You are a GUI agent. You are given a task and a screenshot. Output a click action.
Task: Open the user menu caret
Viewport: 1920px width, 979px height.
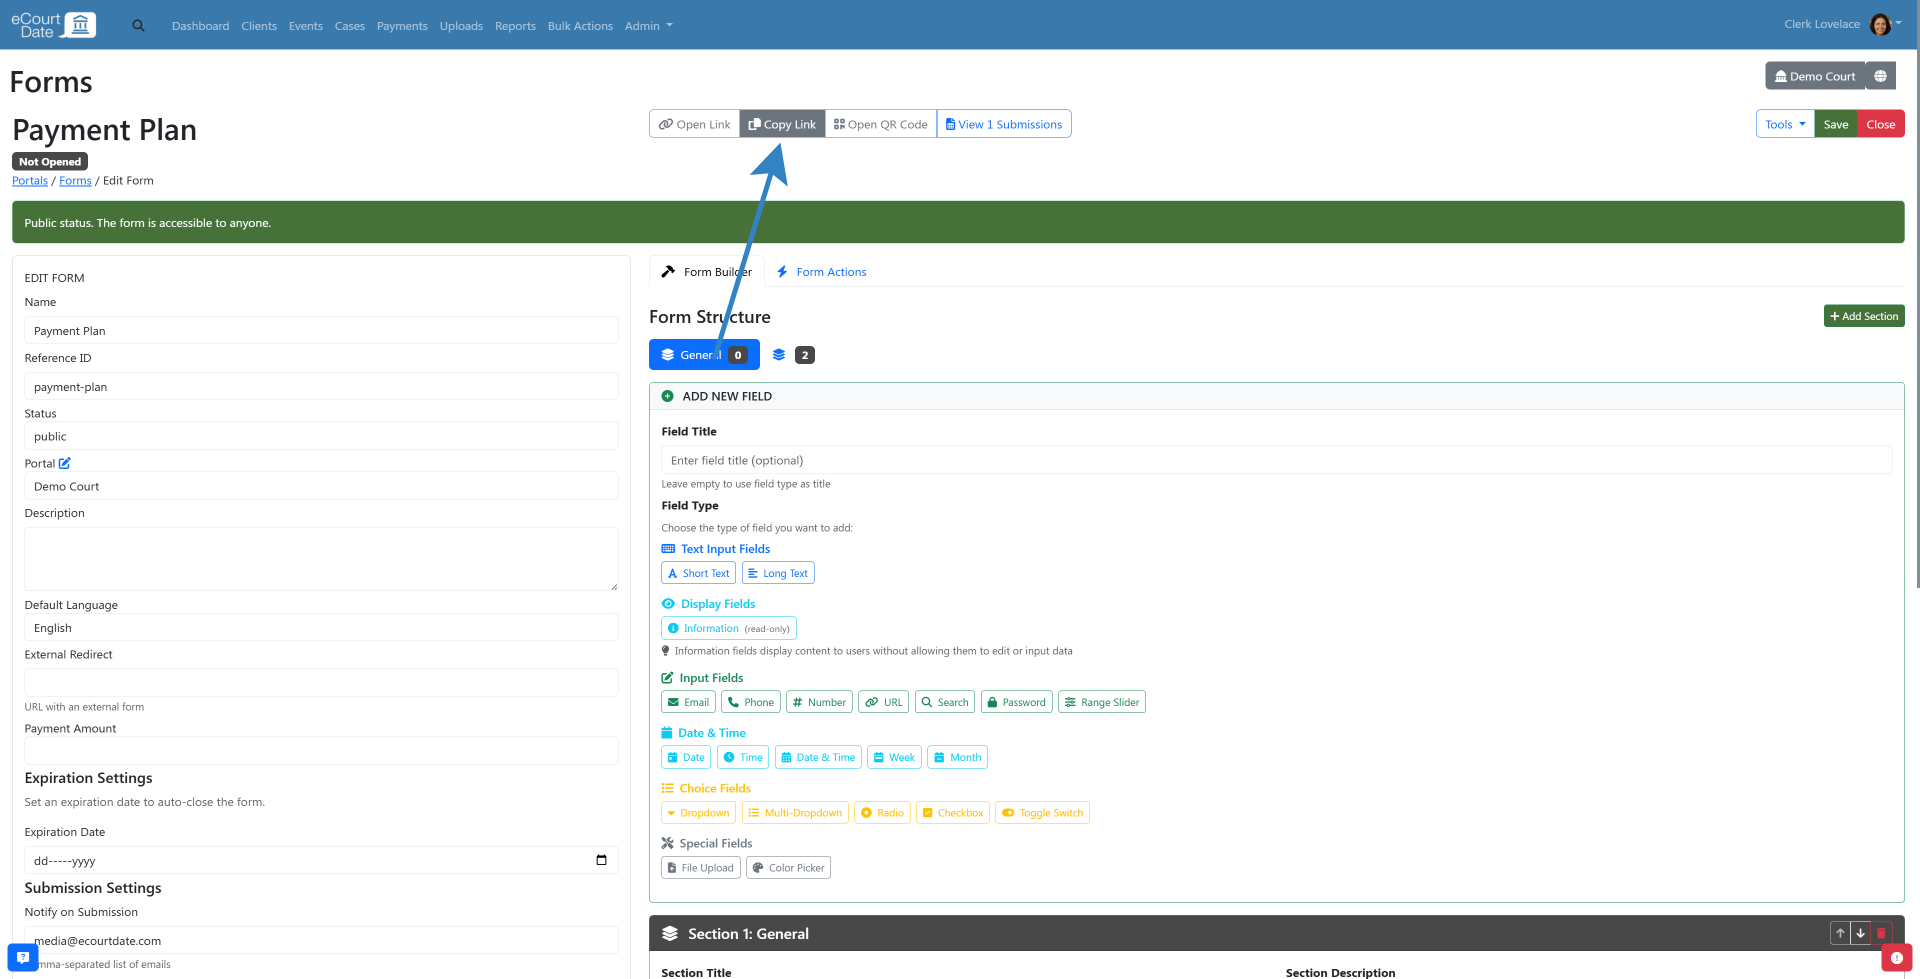[1898, 23]
